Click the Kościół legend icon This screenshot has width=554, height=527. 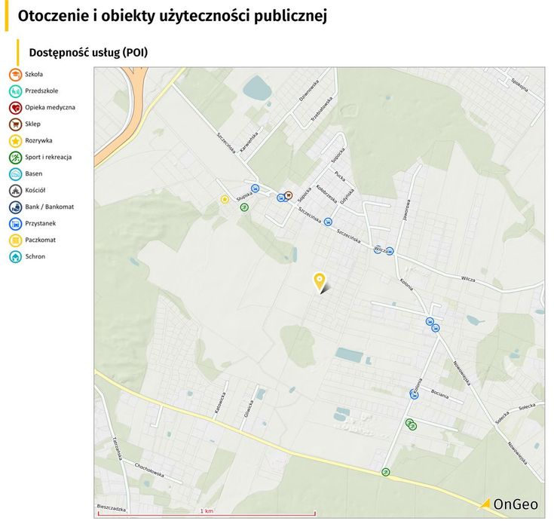[x=16, y=191]
